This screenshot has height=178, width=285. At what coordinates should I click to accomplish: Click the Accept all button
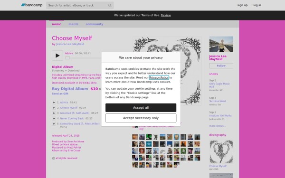point(141,108)
